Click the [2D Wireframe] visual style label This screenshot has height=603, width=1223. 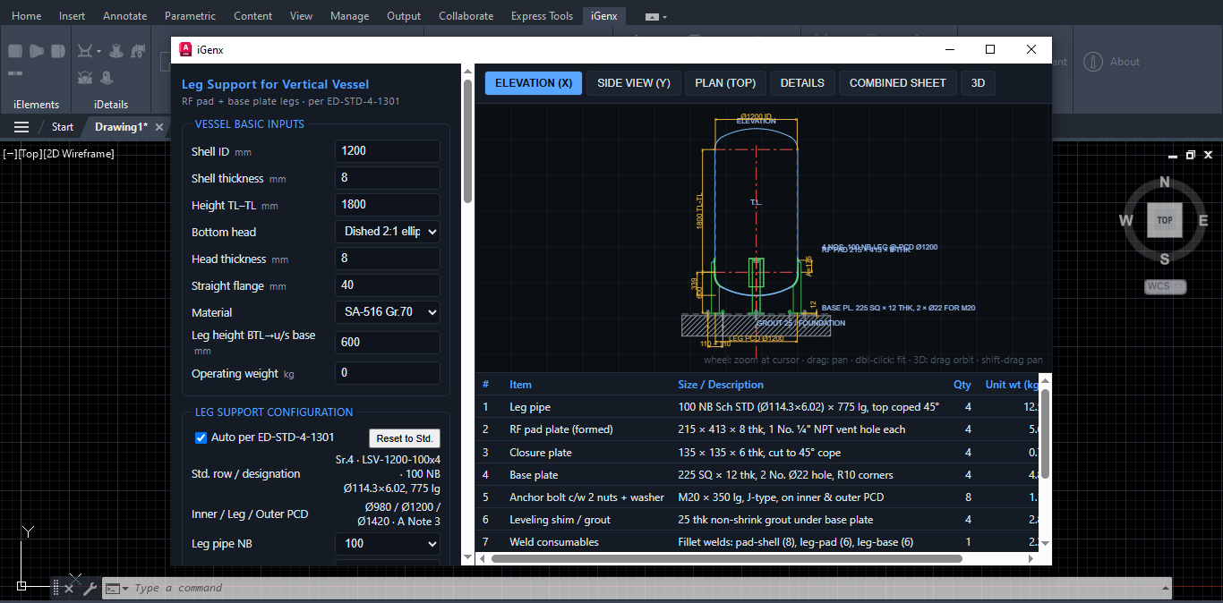tap(78, 154)
